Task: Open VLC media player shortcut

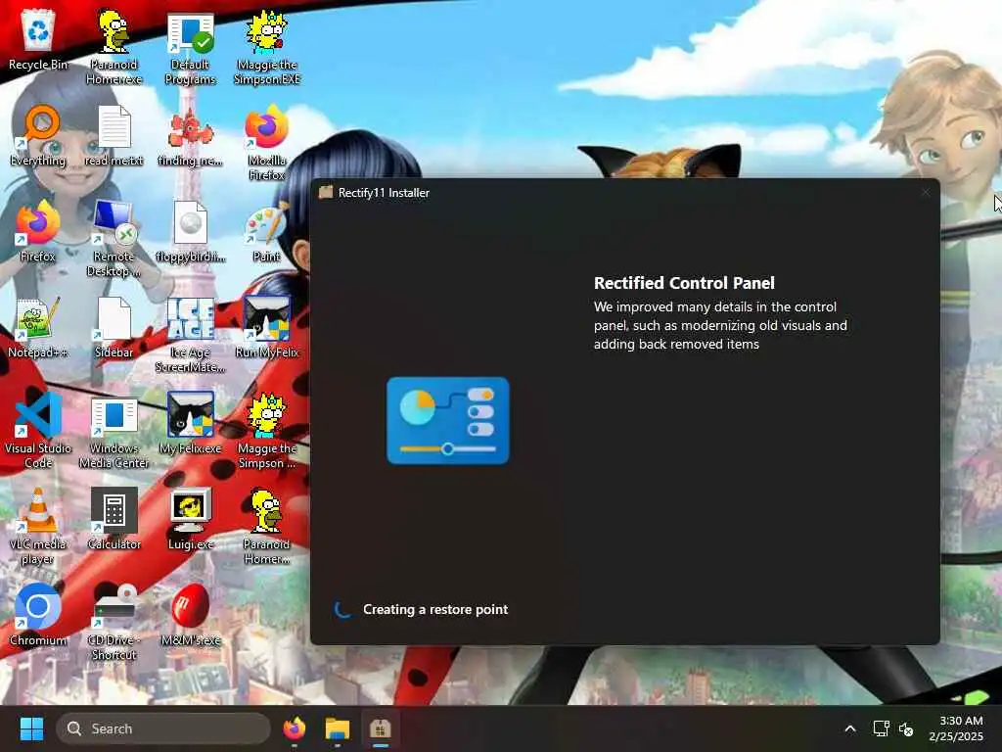Action: pyautogui.click(x=38, y=527)
